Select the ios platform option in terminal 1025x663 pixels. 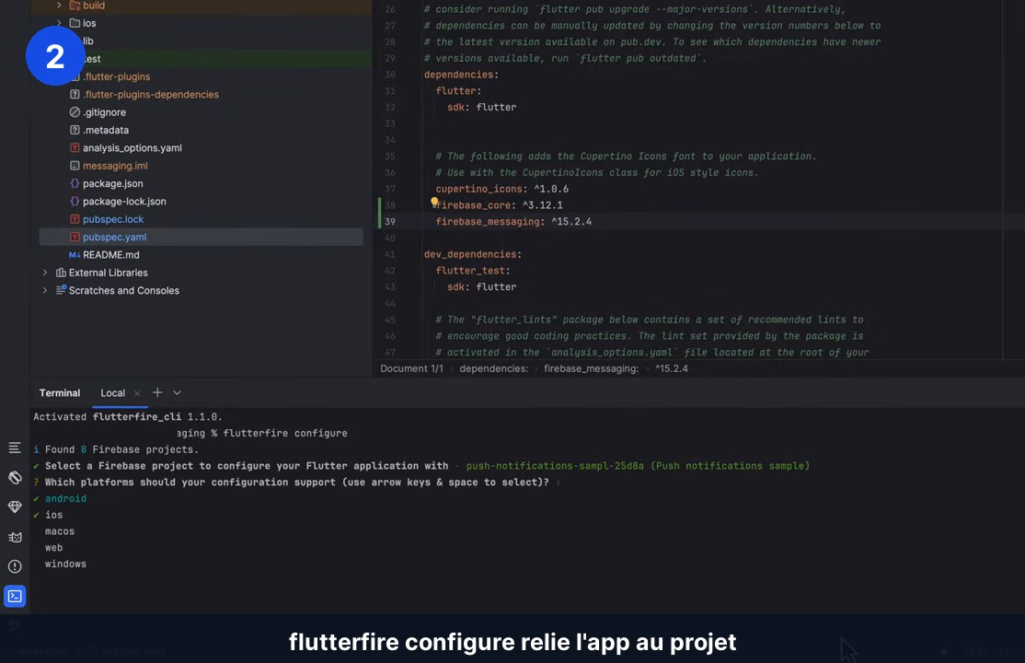pyautogui.click(x=53, y=515)
